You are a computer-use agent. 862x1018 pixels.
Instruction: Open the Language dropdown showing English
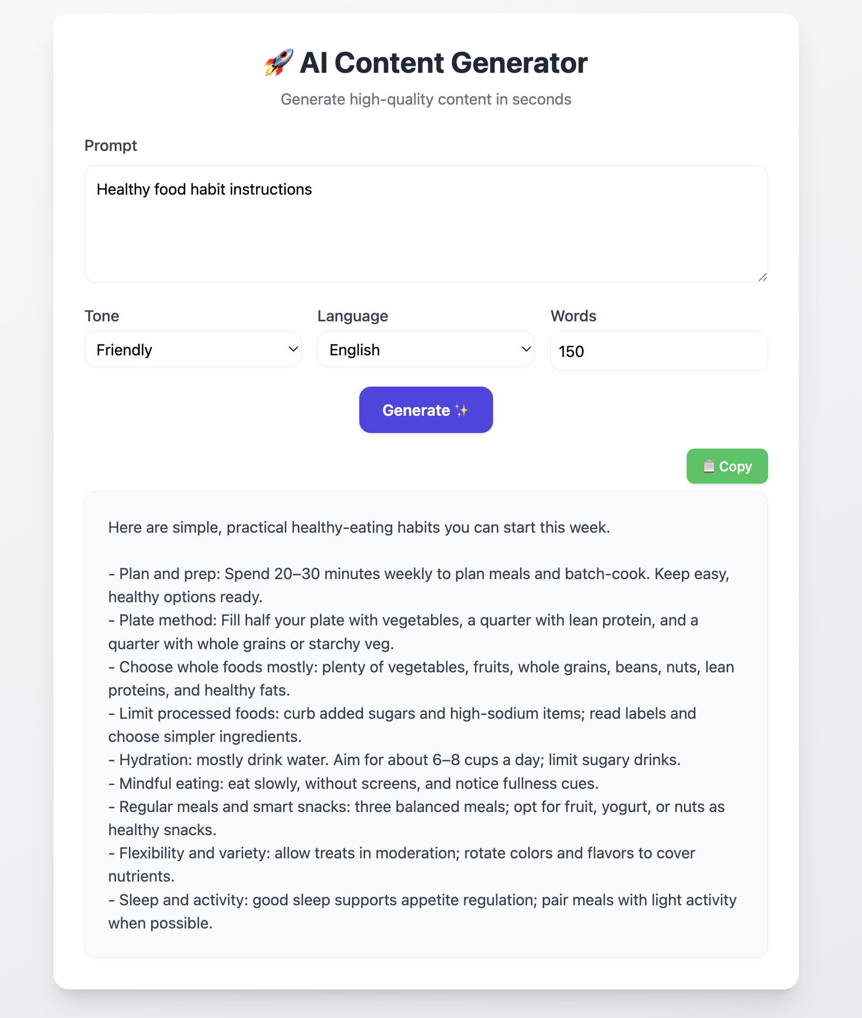(x=426, y=349)
